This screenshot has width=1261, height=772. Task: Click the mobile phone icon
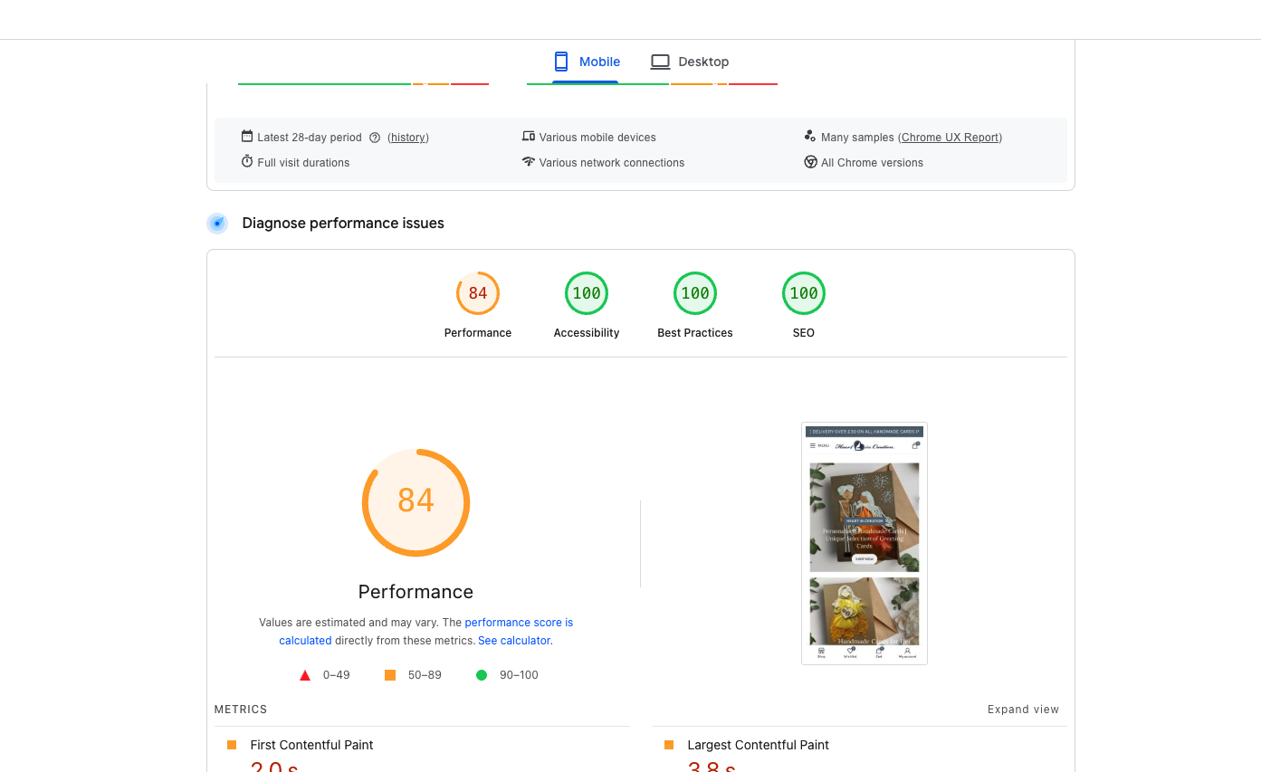tap(561, 62)
